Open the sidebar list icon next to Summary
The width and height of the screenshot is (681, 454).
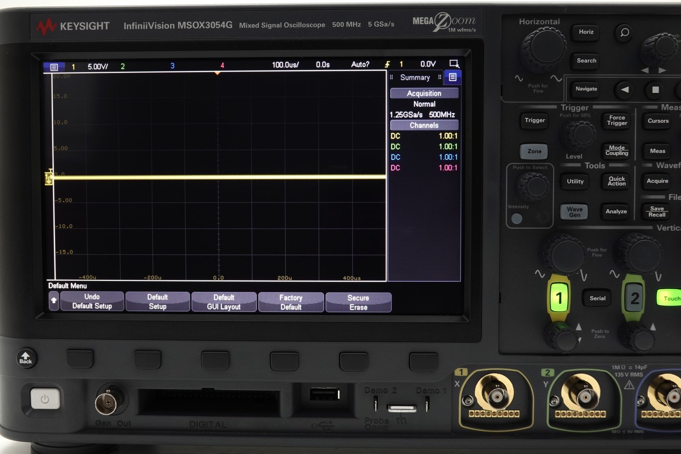pyautogui.click(x=452, y=77)
